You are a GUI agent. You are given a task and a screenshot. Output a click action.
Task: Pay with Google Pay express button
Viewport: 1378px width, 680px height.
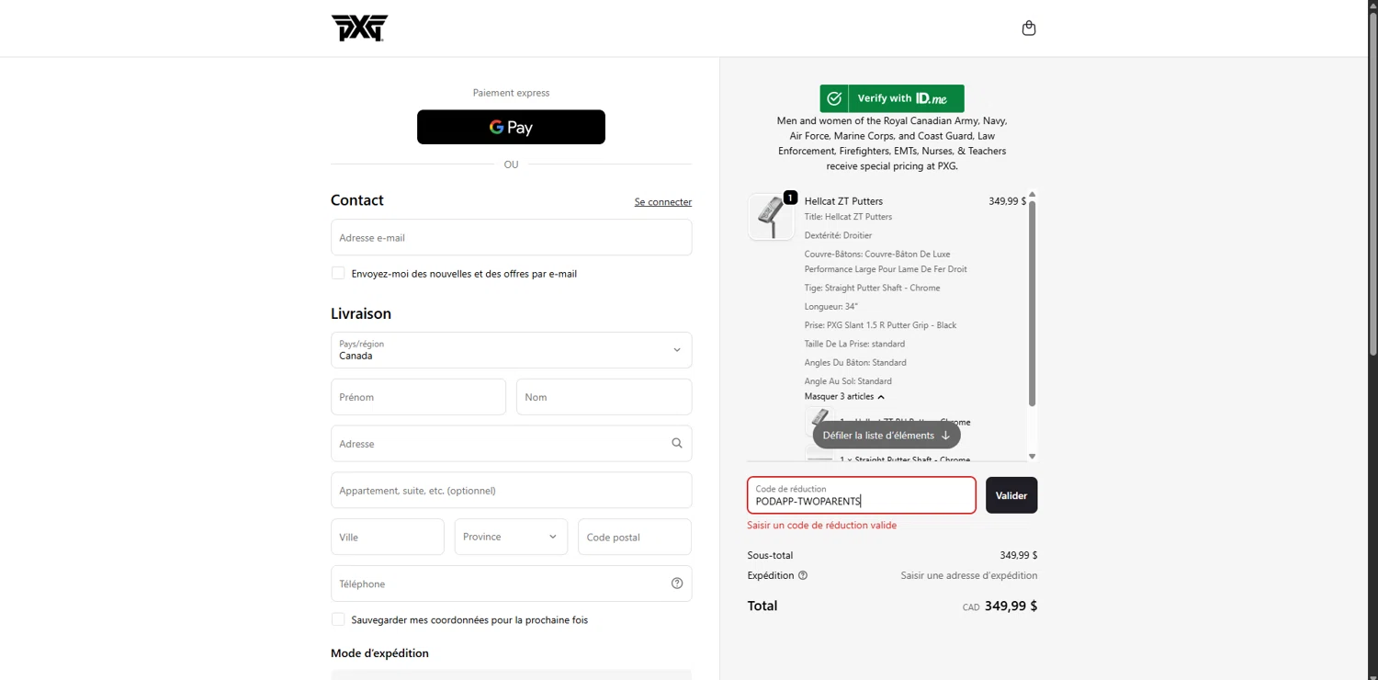click(511, 127)
